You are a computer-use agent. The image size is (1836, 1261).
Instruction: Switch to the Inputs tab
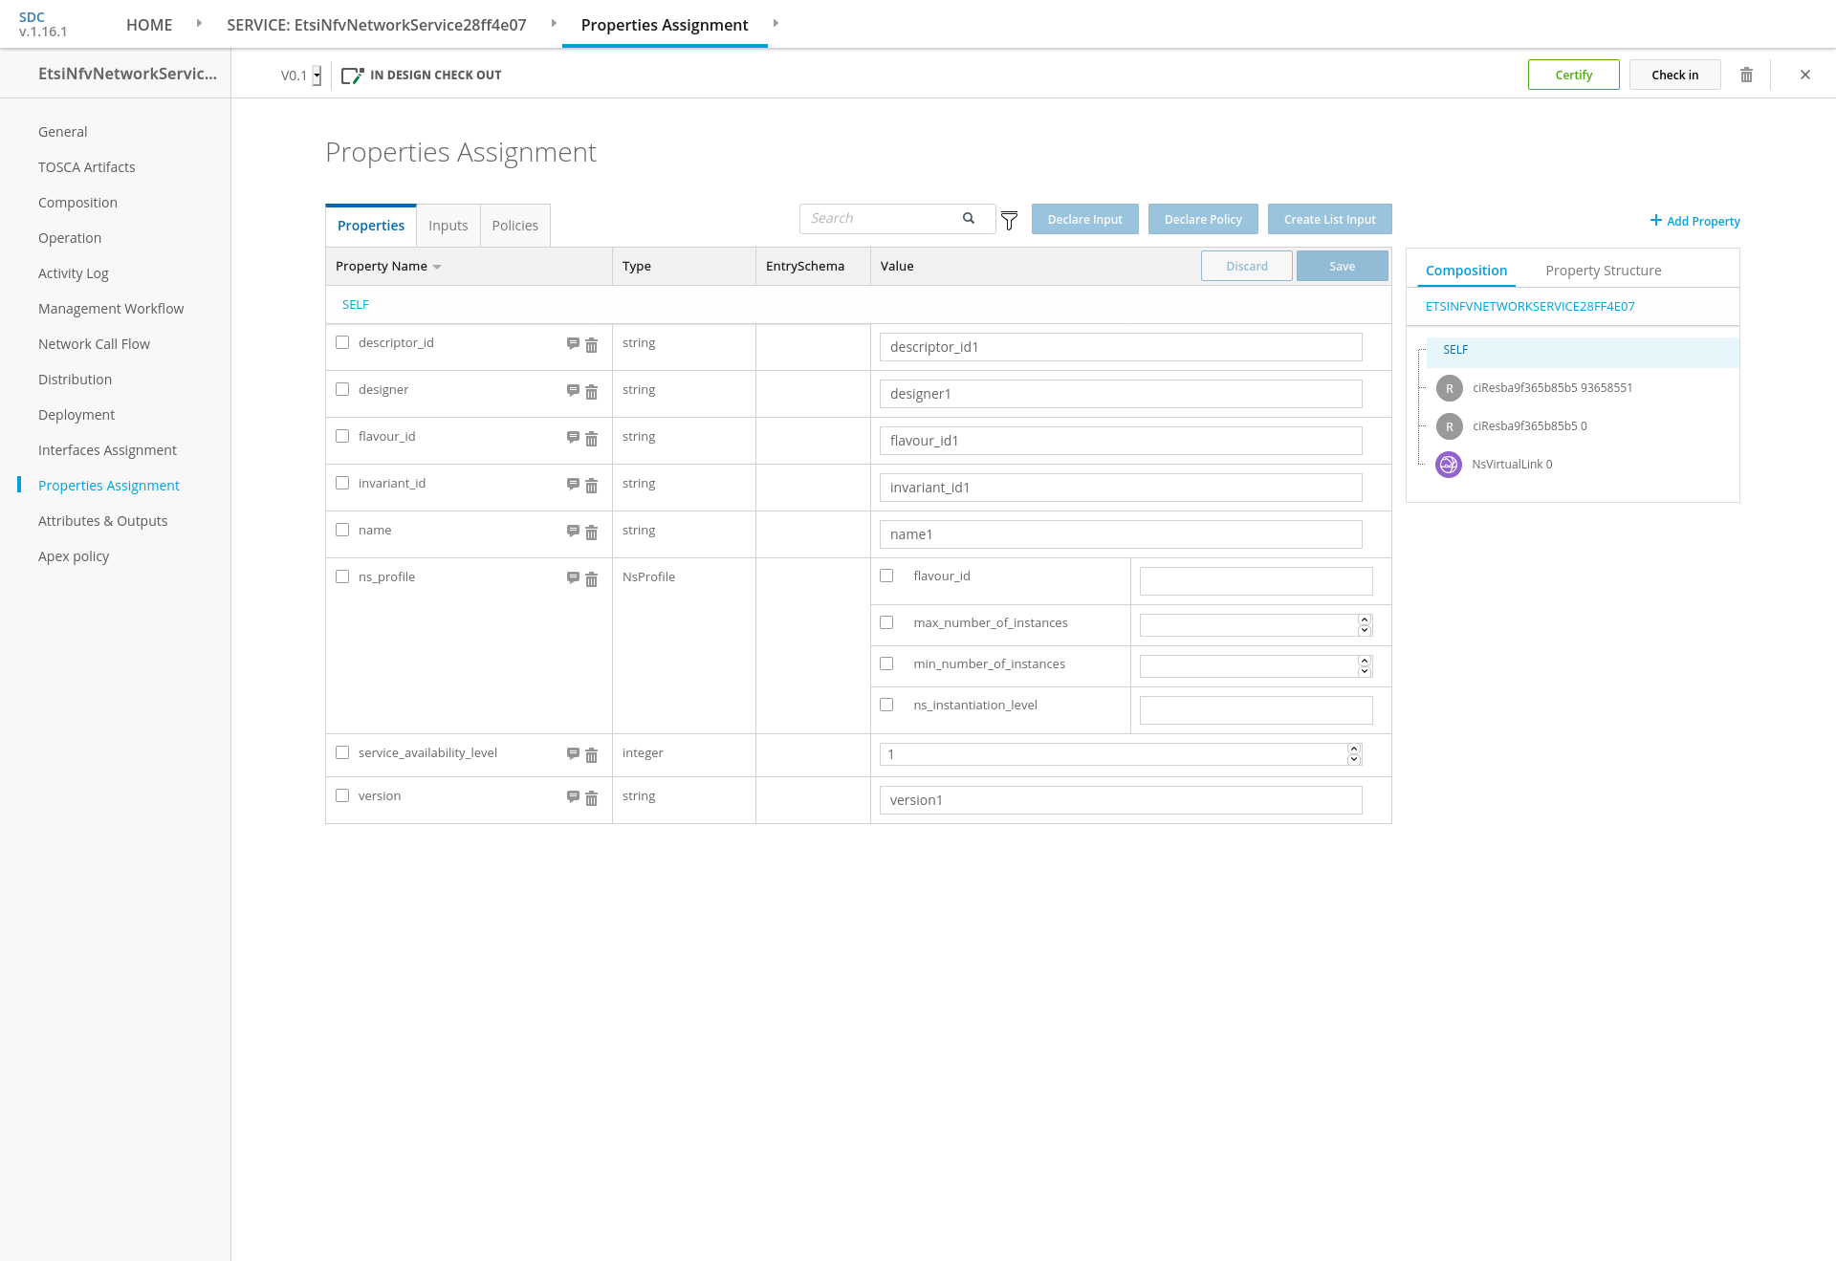[448, 226]
